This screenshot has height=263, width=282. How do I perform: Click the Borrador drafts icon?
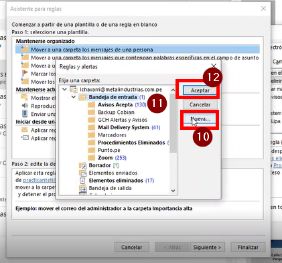[83, 165]
